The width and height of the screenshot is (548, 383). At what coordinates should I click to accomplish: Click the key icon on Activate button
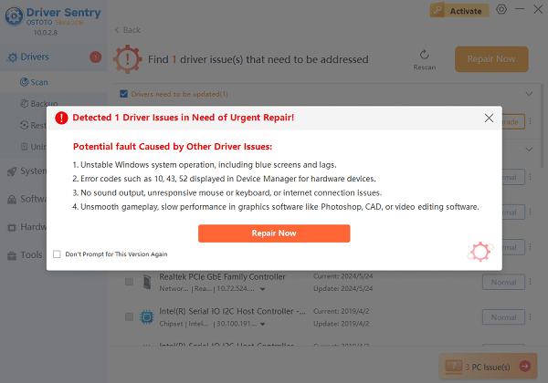pos(437,10)
